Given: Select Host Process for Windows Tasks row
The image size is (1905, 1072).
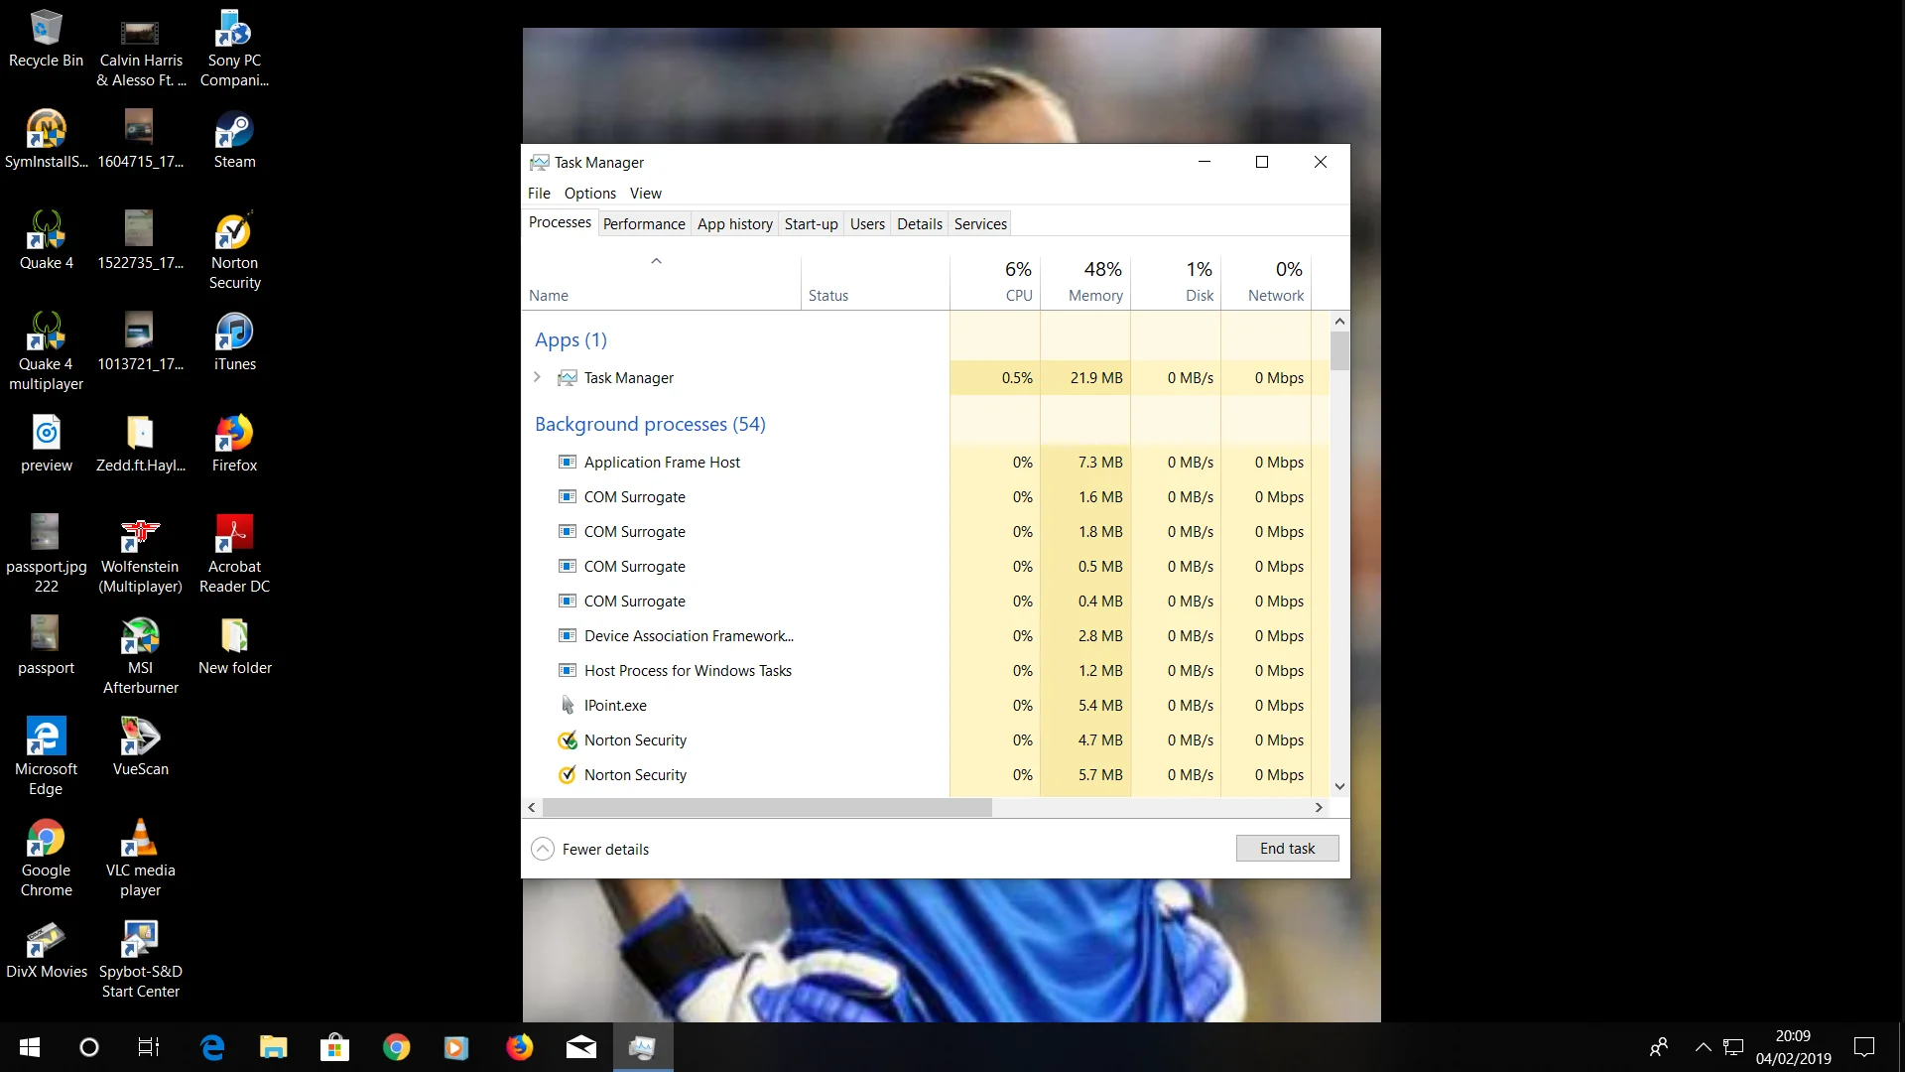Looking at the screenshot, I should point(926,671).
